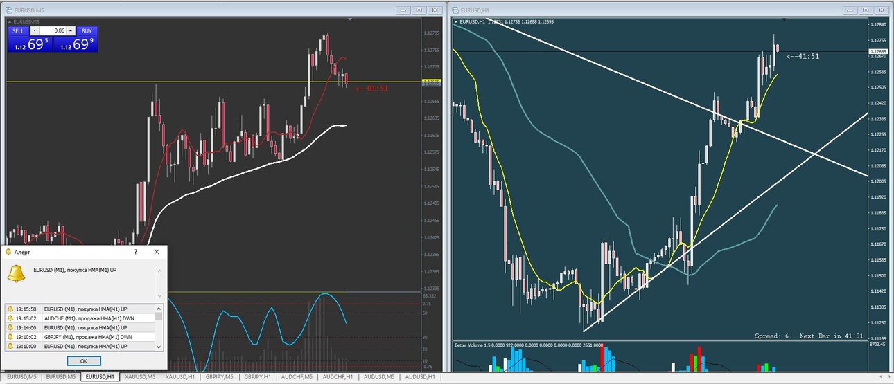Decrease lot volume with the down arrow
The image size is (894, 384).
pos(35,31)
